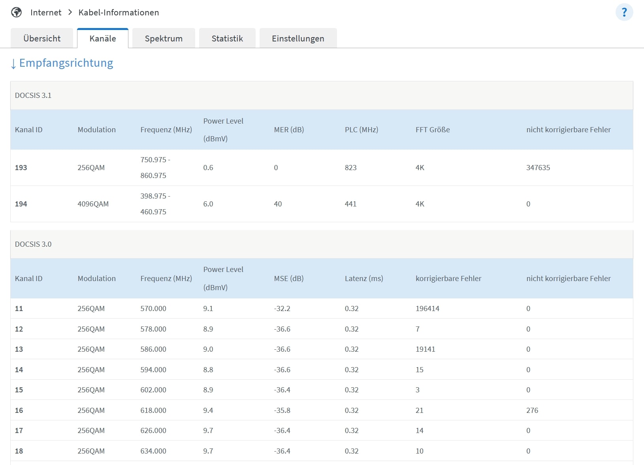
Task: Click the 276 uncorrectable errors value
Action: pyautogui.click(x=532, y=411)
